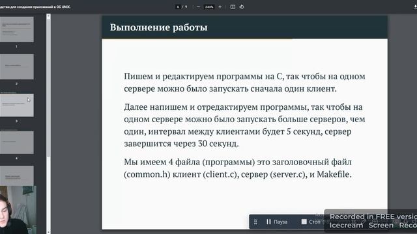Image resolution: width=417 pixels, height=234 pixels.
Task: Click the text 'common.h' in the slide
Action: coord(147,174)
